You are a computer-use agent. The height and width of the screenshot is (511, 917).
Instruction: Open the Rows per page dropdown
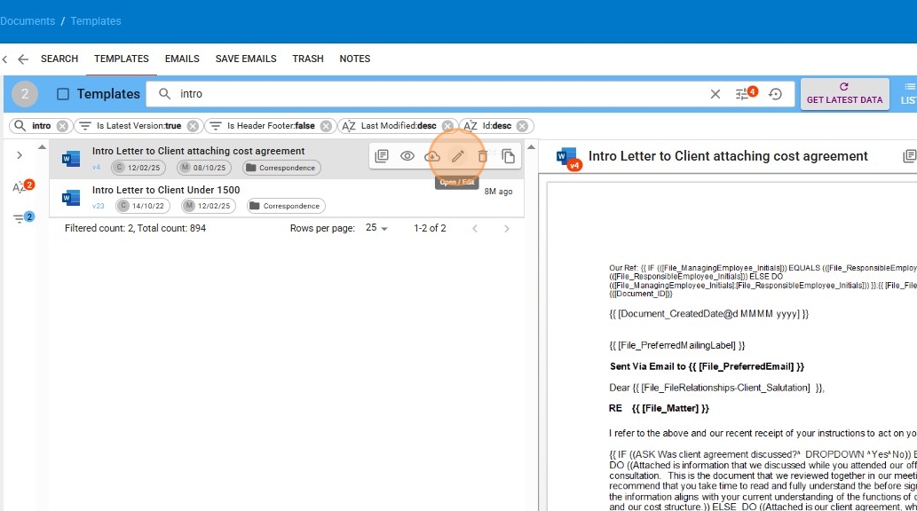click(377, 228)
